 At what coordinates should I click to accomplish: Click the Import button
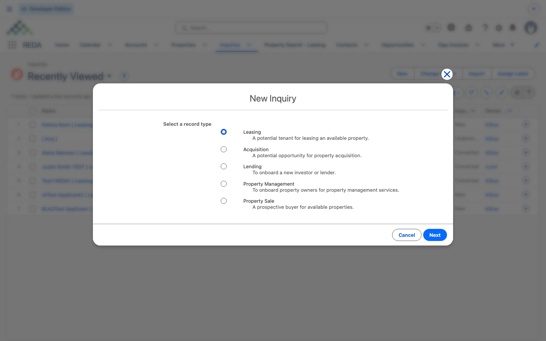pyautogui.click(x=477, y=74)
